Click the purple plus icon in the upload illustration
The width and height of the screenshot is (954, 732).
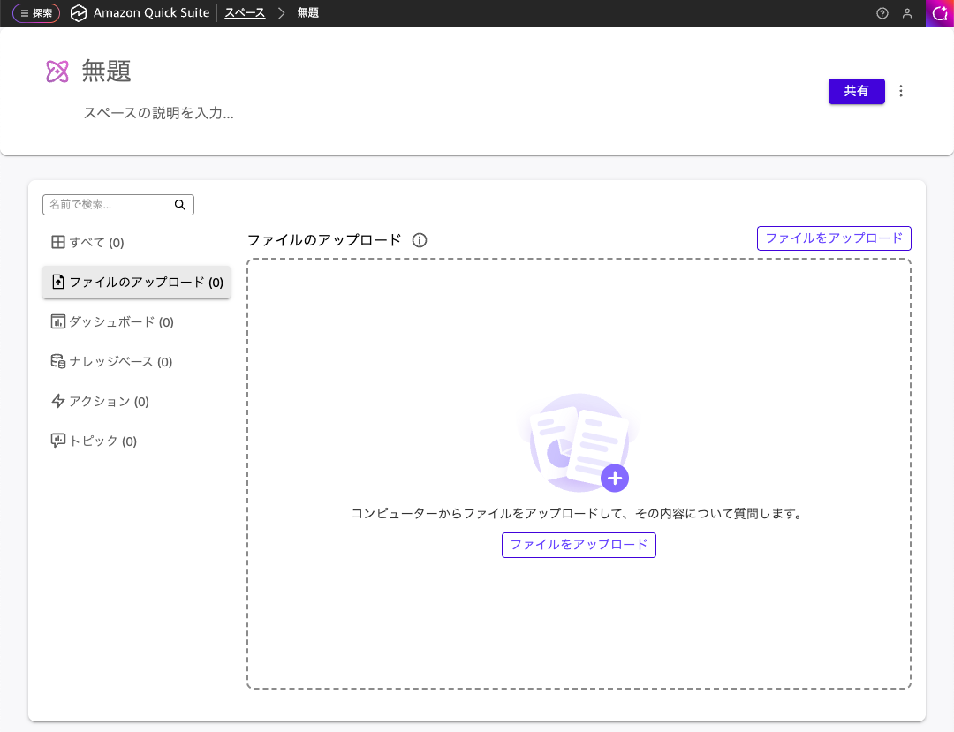615,478
